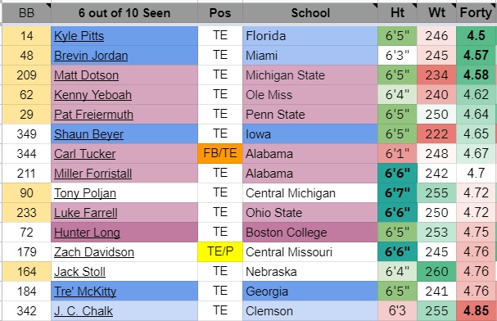This screenshot has width=497, height=321.
Task: Open the Kyle Pitts player link
Action: [79, 36]
